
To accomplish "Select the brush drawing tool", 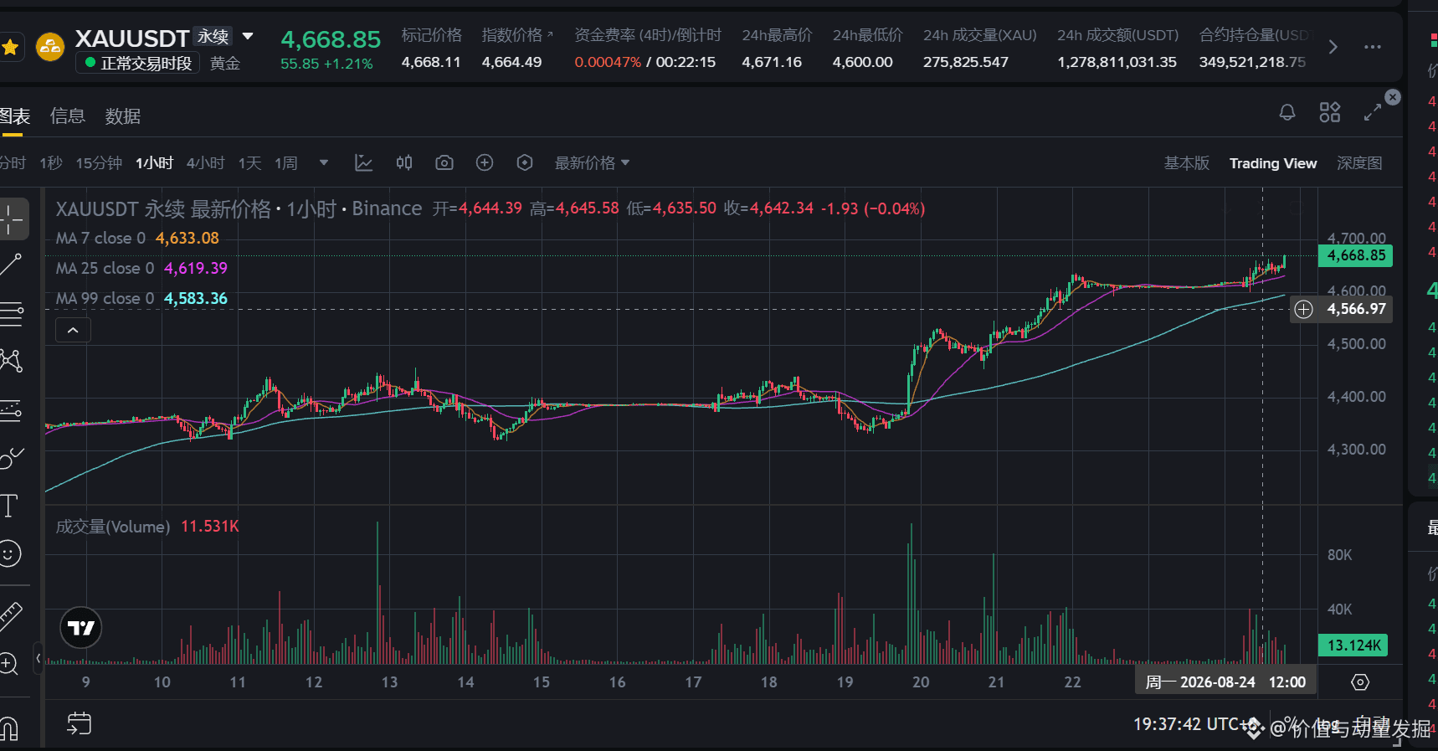I will 12,457.
